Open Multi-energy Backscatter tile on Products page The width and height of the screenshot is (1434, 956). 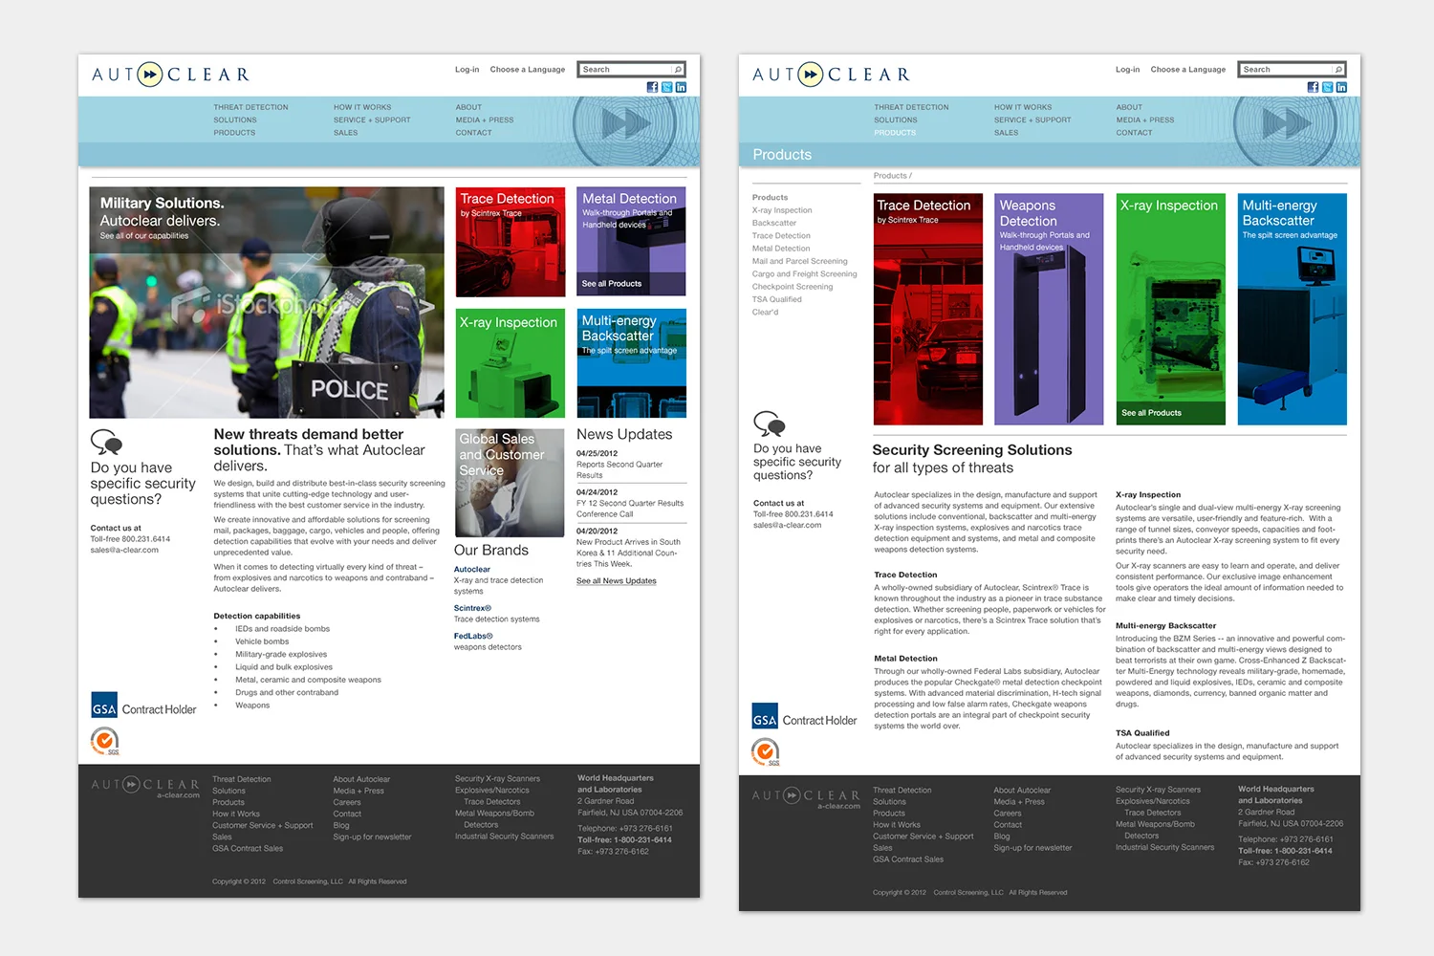tap(1293, 310)
